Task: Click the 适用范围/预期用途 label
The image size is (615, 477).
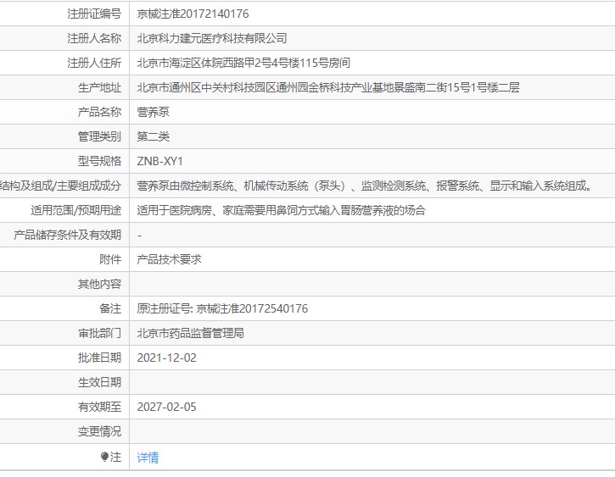Action: (76, 210)
